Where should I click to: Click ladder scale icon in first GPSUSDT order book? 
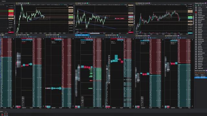tap(19, 37)
